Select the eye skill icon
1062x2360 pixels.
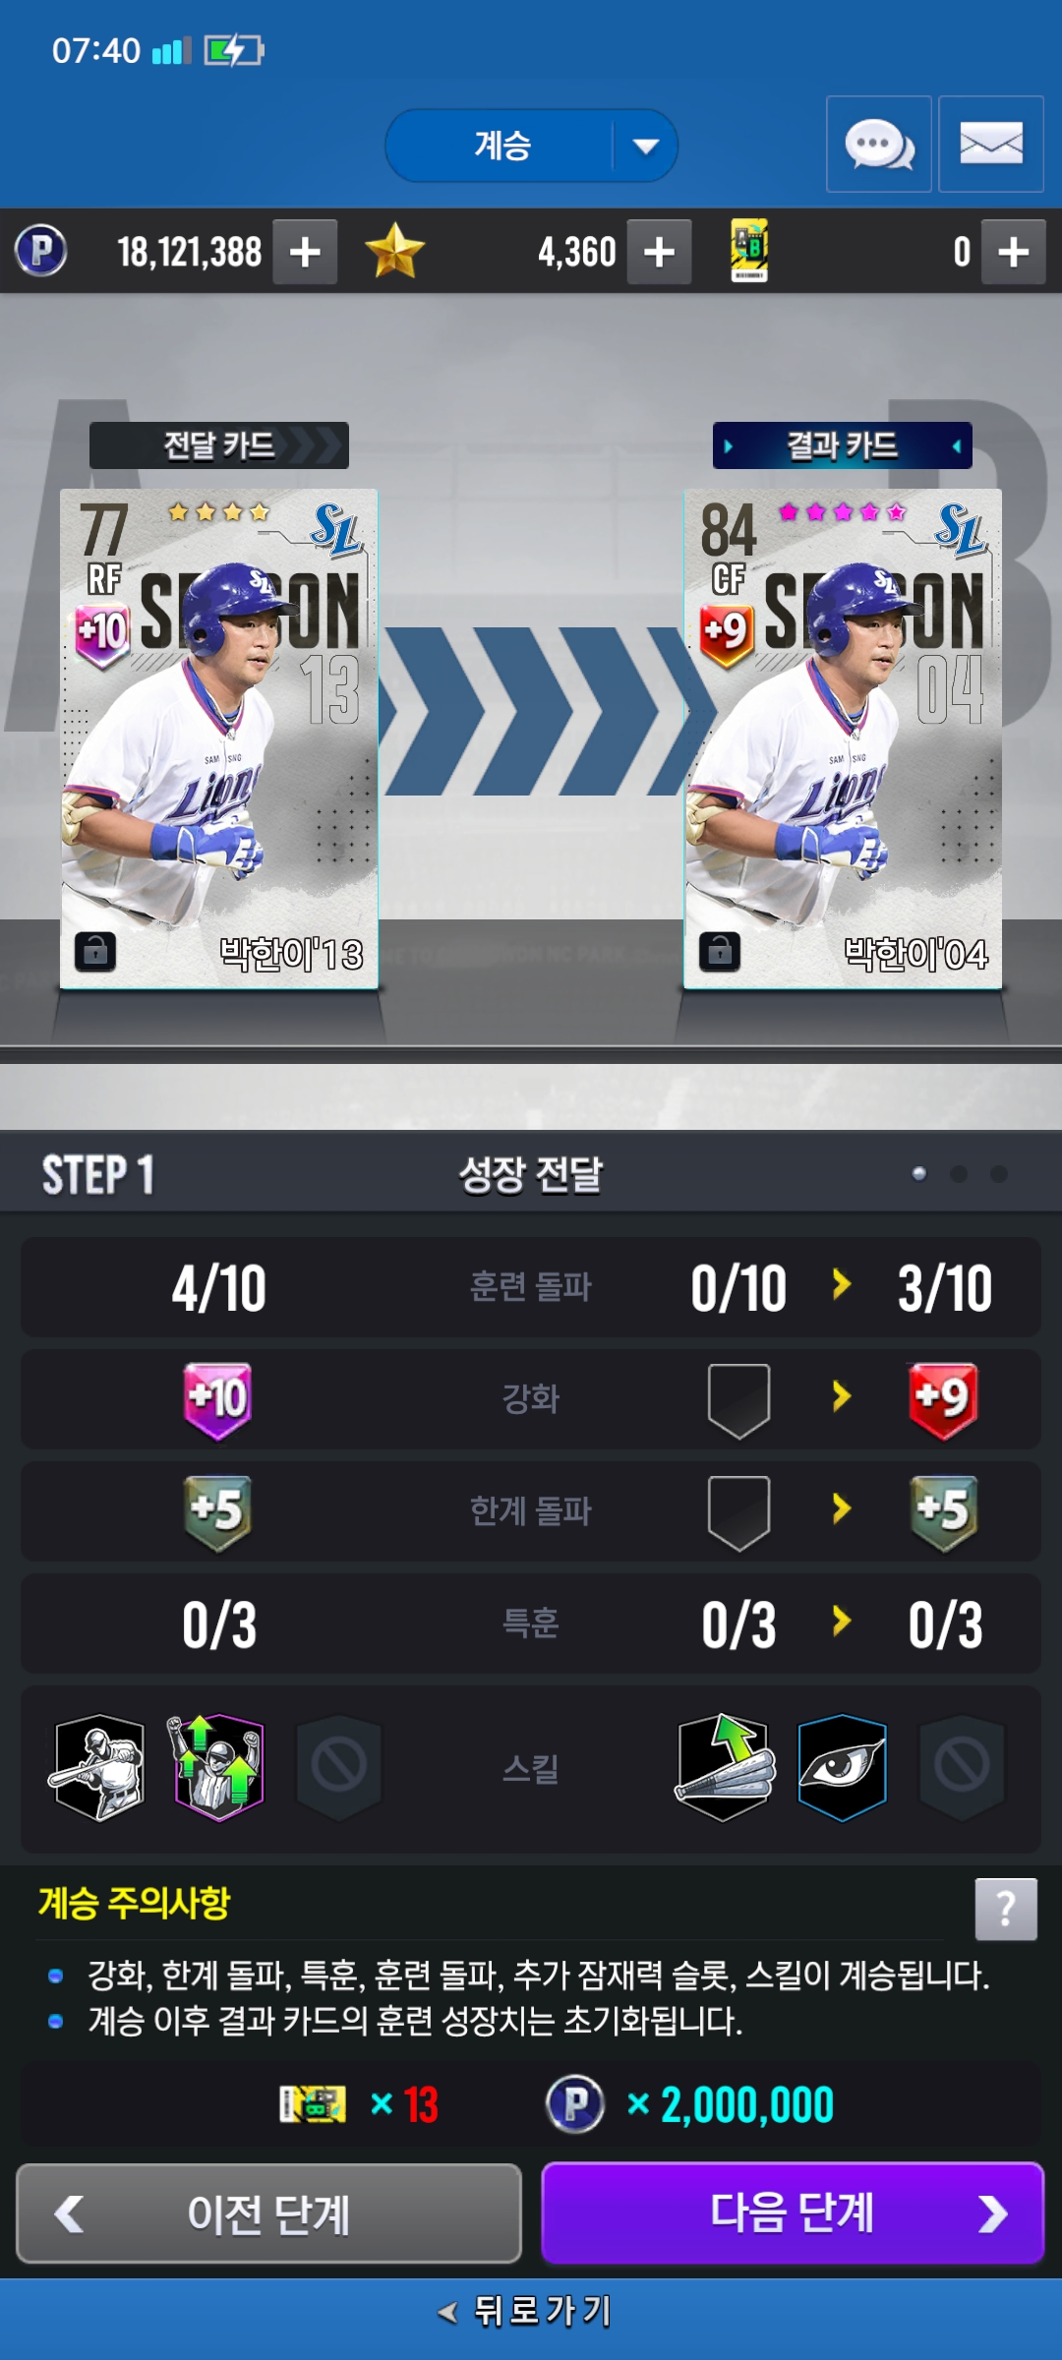842,1768
